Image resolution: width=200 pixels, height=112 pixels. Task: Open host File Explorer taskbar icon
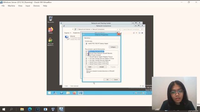22,109
